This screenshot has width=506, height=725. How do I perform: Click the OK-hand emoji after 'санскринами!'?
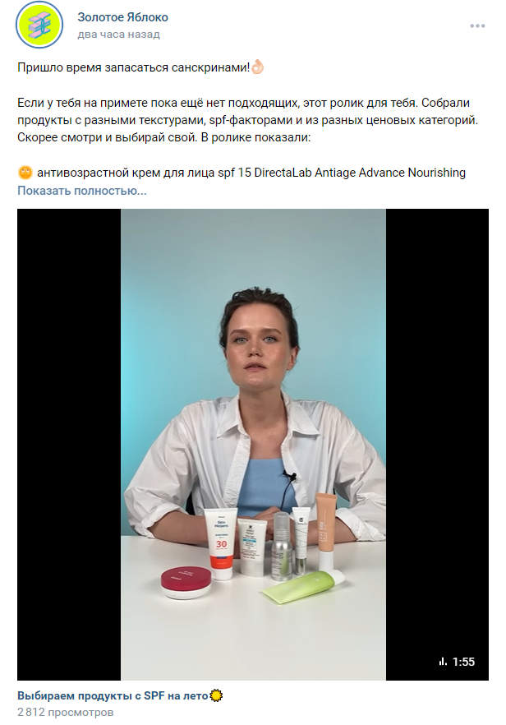pyautogui.click(x=257, y=67)
